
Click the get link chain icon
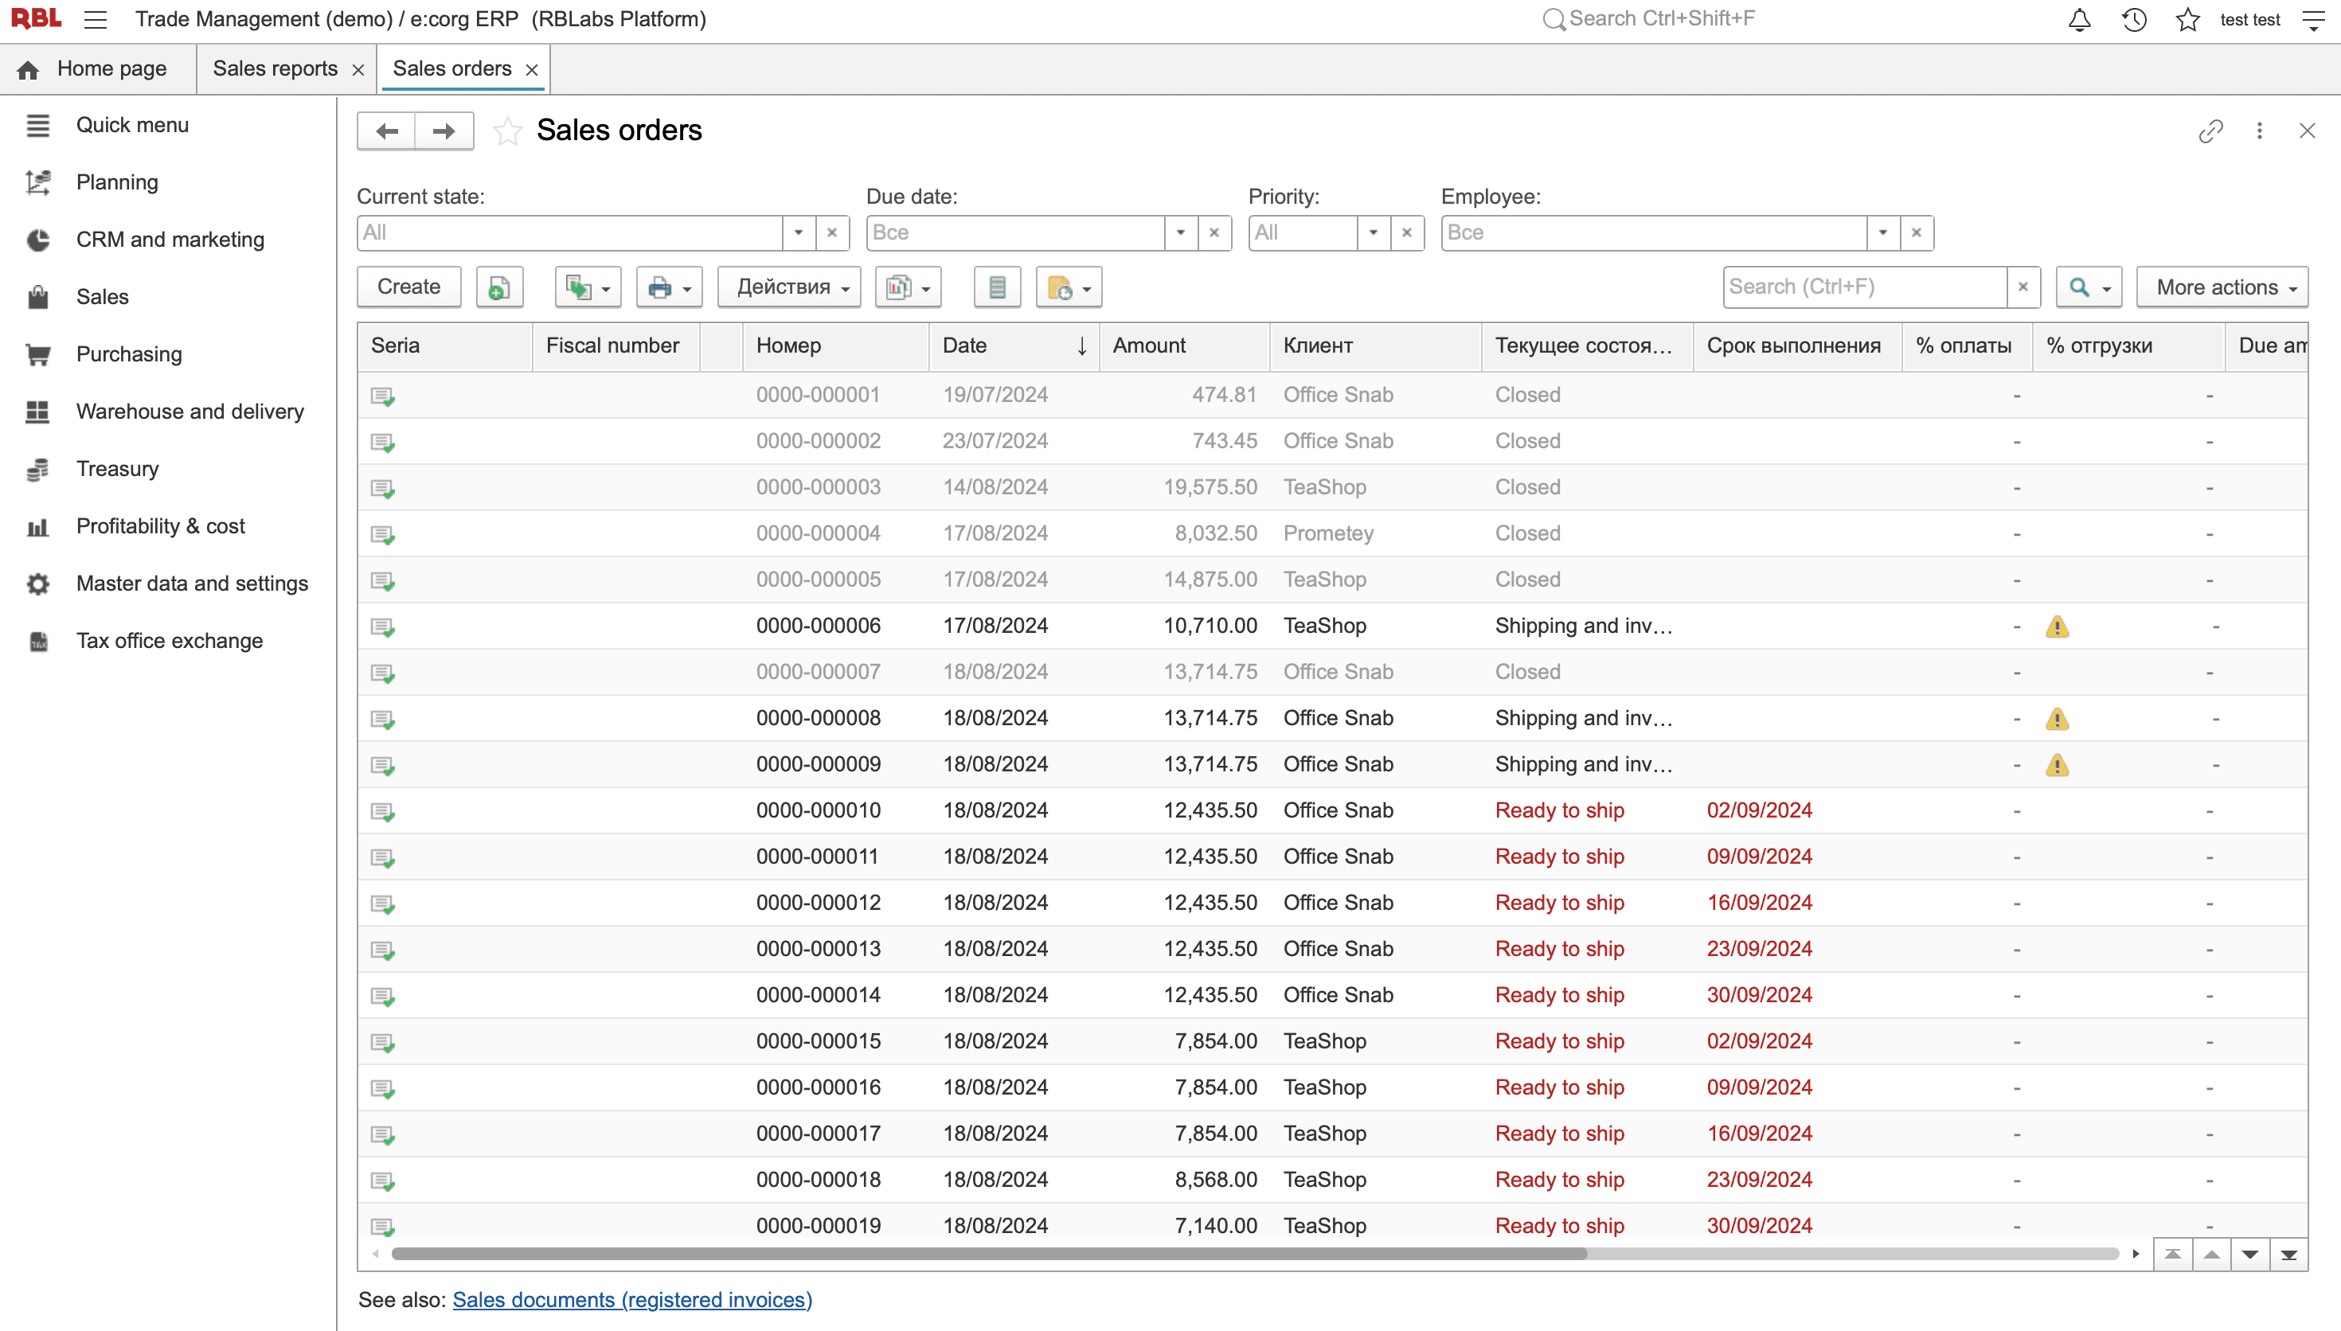pos(2210,131)
